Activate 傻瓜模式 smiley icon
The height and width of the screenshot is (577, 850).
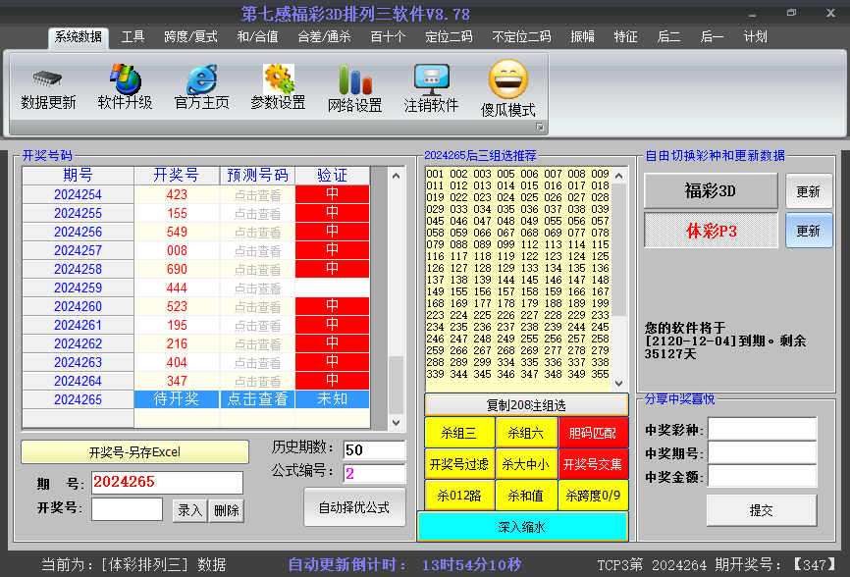[x=508, y=79]
